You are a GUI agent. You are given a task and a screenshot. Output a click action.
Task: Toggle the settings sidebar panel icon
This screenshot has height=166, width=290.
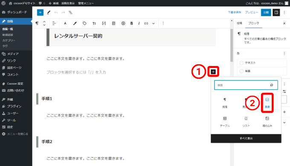pos(276,12)
